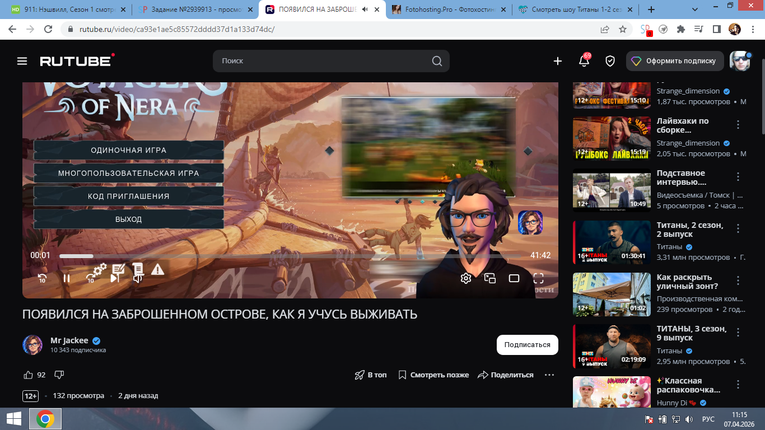Add video to Смотреть позже
The image size is (765, 430).
pos(433,375)
